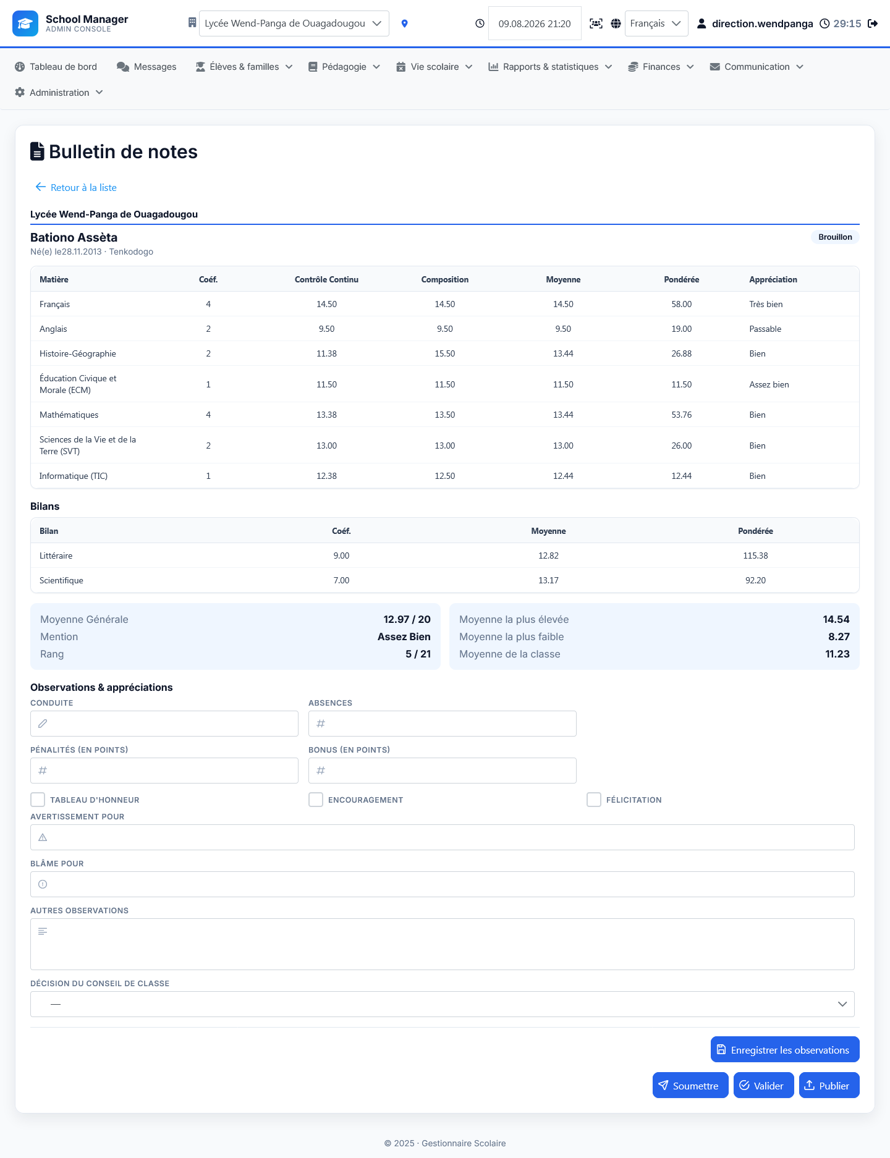Image resolution: width=890 pixels, height=1158 pixels.
Task: Click the building icon beside school selector
Action: 192,23
